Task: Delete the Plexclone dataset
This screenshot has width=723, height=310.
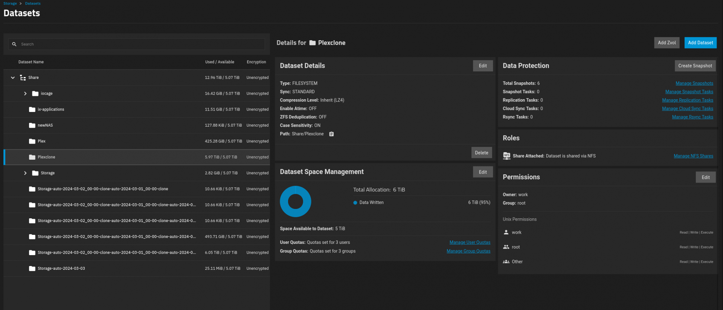Action: tap(482, 153)
